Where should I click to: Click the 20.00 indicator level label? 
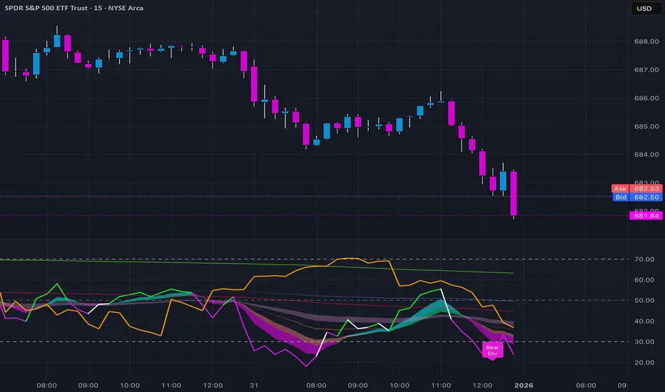pyautogui.click(x=644, y=363)
